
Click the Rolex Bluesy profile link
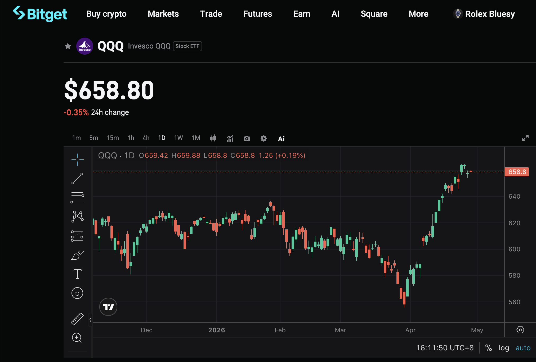point(484,14)
